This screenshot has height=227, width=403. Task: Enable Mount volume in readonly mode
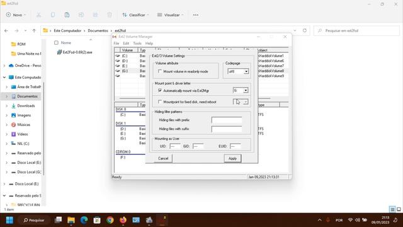(160, 71)
